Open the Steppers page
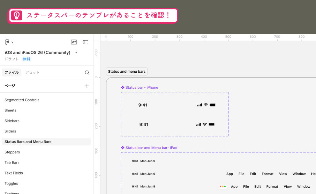The height and width of the screenshot is (194, 316). pos(12,152)
